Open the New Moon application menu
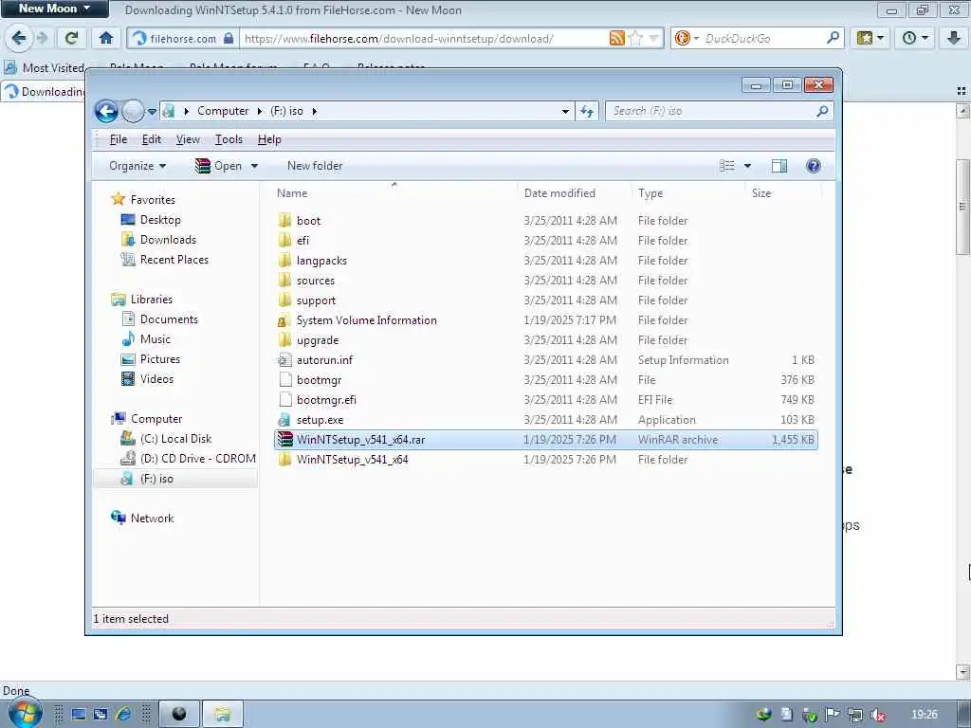This screenshot has height=728, width=971. pos(54,9)
